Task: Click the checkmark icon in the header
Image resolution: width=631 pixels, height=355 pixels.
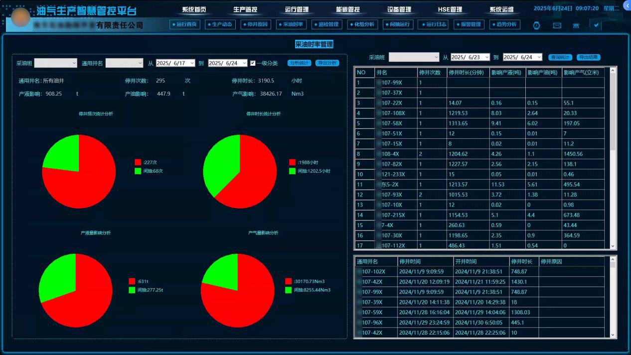Action: tap(596, 25)
